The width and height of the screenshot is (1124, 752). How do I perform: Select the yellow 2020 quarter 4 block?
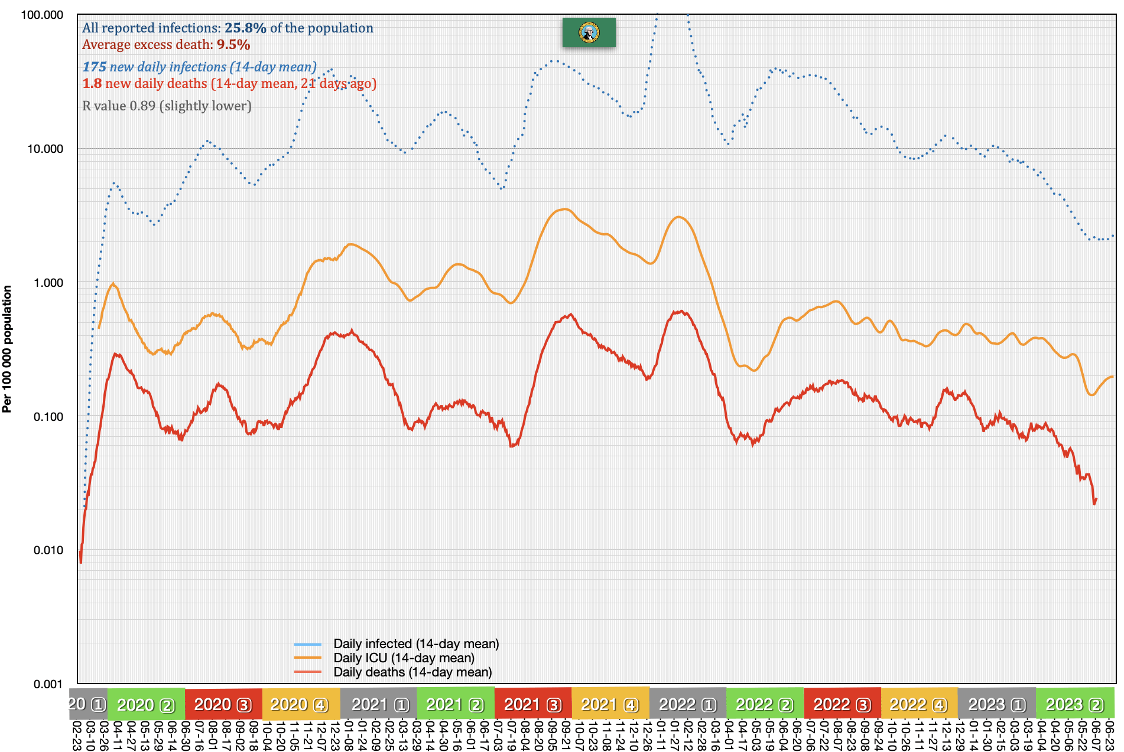(x=300, y=705)
